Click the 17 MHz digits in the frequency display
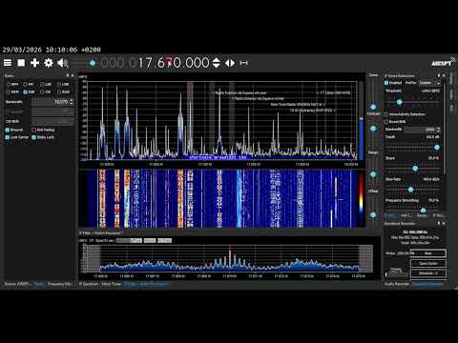This screenshot has height=343, width=458. 145,63
